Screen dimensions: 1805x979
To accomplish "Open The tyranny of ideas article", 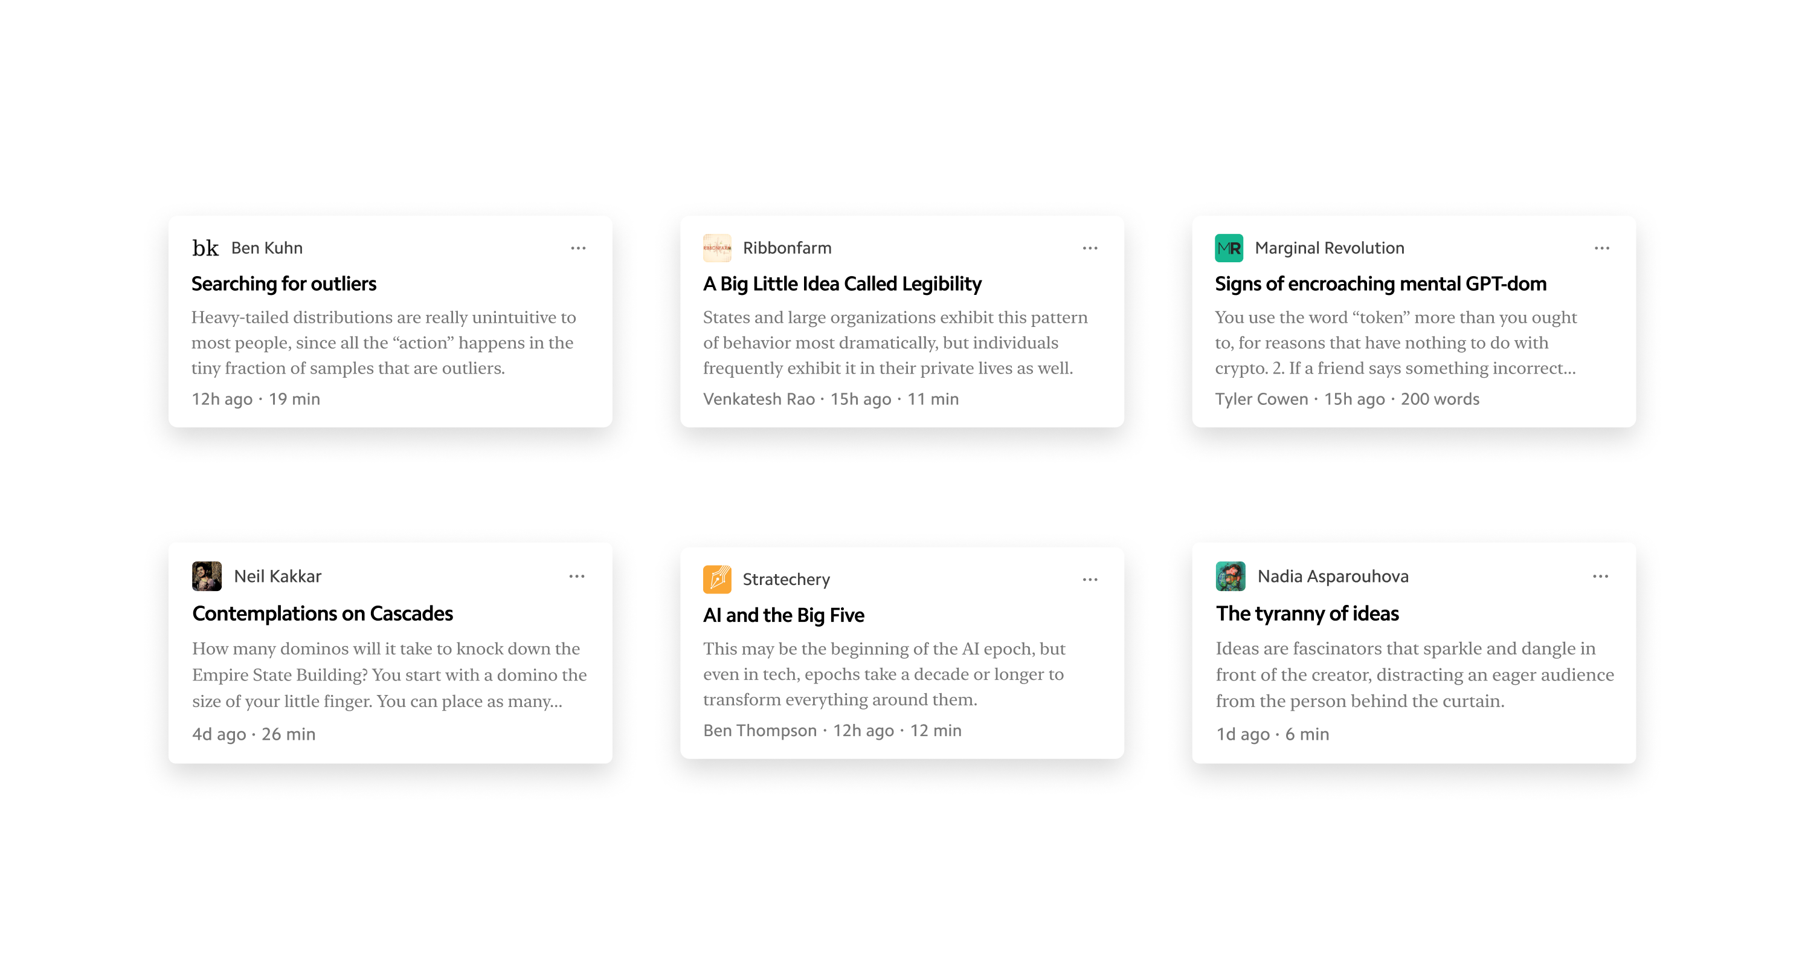I will (1307, 614).
